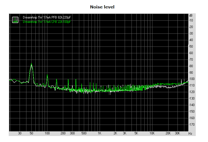
Task: Click the Noise level chart title
Action: pyautogui.click(x=102, y=7)
